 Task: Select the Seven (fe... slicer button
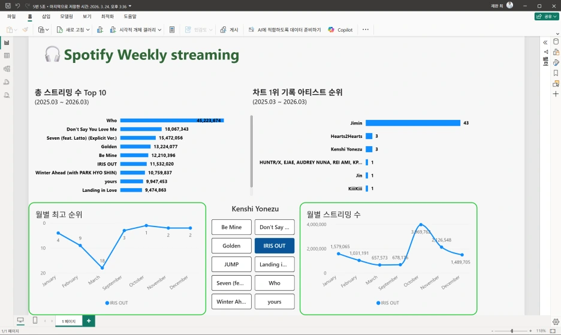[x=231, y=283]
